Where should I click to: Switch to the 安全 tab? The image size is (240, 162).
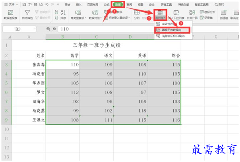click(x=151, y=4)
